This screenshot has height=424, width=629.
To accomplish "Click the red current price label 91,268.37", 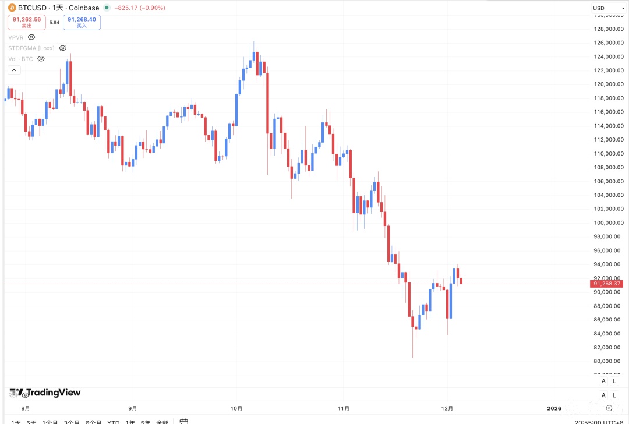I will [607, 284].
